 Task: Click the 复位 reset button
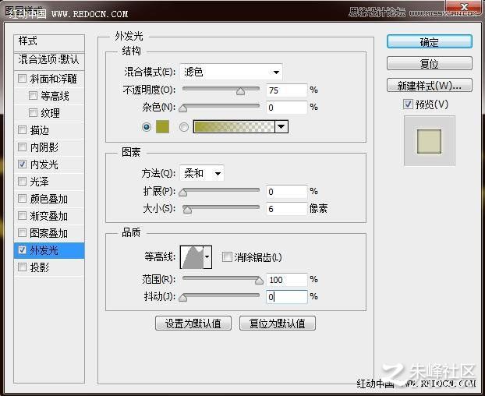430,64
